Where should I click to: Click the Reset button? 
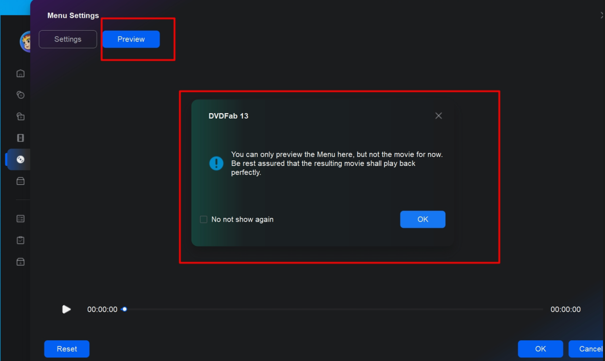pyautogui.click(x=67, y=349)
